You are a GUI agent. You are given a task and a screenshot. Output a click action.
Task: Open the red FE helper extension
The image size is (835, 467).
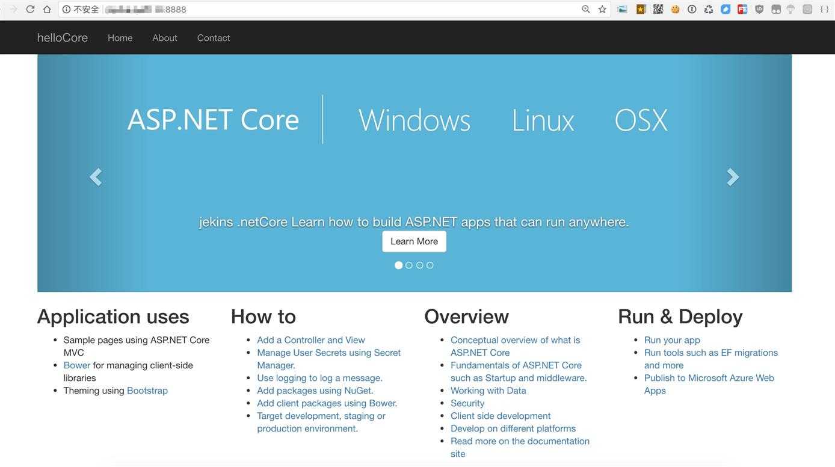(x=742, y=9)
